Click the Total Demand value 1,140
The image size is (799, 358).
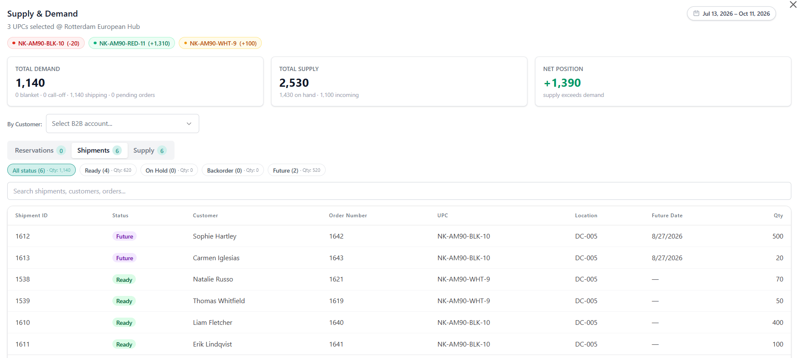(x=30, y=83)
